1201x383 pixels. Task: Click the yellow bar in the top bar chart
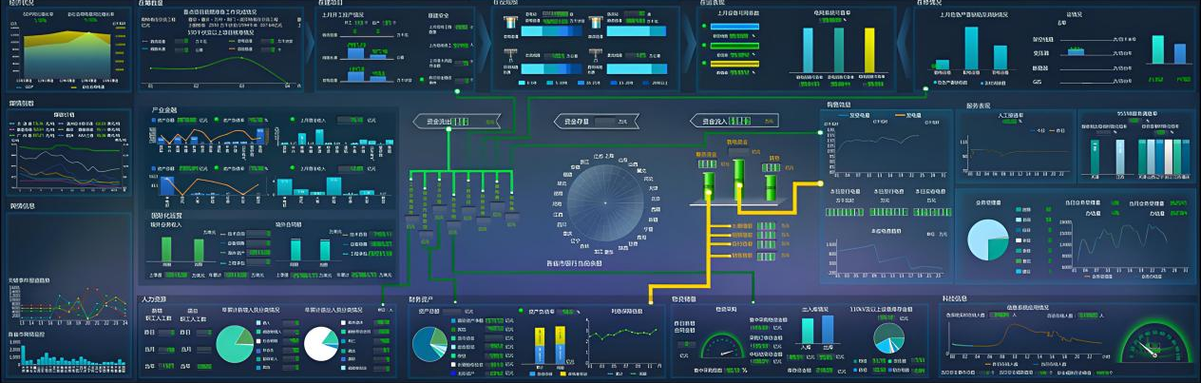(x=869, y=48)
